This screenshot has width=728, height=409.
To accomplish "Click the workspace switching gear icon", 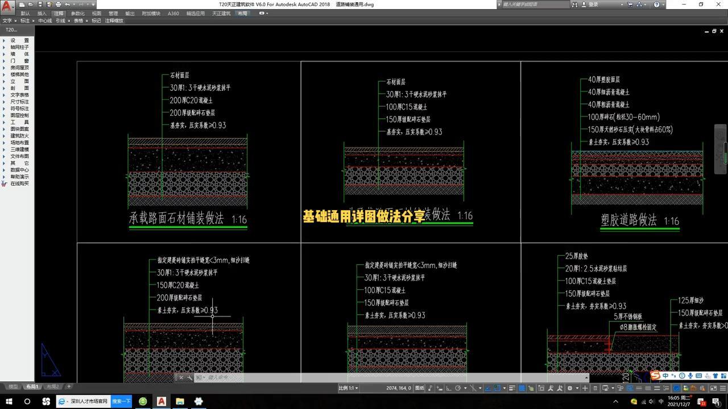I will [569, 388].
